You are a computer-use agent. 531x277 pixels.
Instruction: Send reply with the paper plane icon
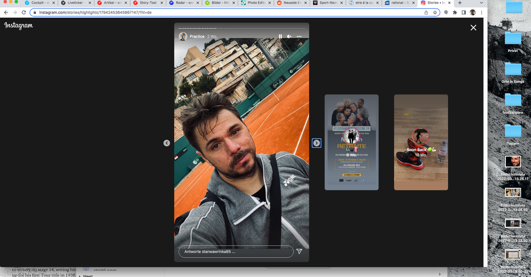click(299, 251)
